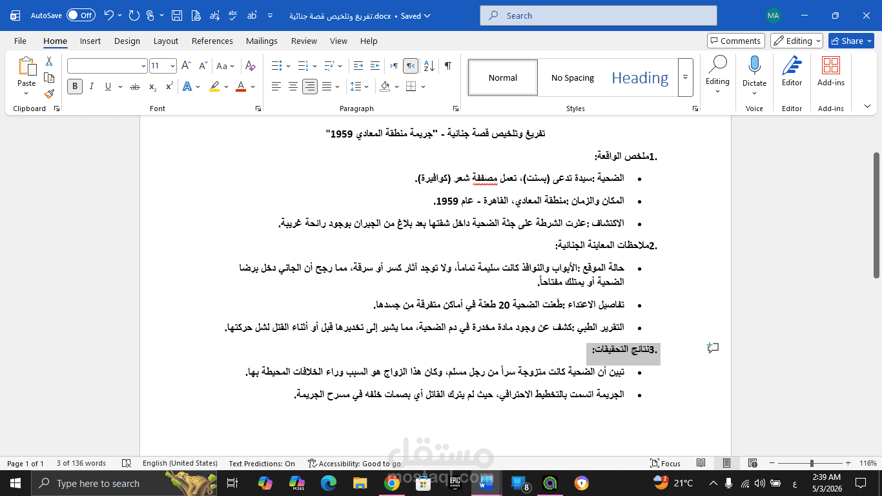Toggle Bold formatting
Image resolution: width=882 pixels, height=496 pixels.
point(75,87)
